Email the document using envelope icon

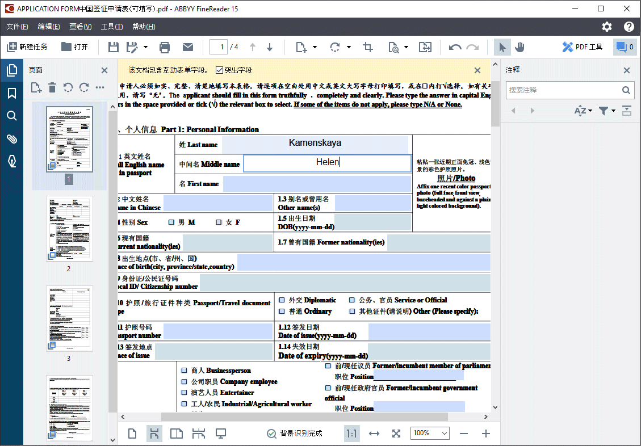[x=188, y=47]
